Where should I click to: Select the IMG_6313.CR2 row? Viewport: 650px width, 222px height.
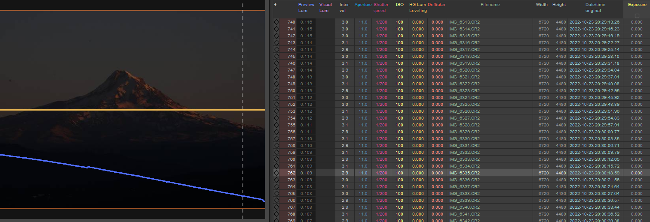pyautogui.click(x=464, y=22)
